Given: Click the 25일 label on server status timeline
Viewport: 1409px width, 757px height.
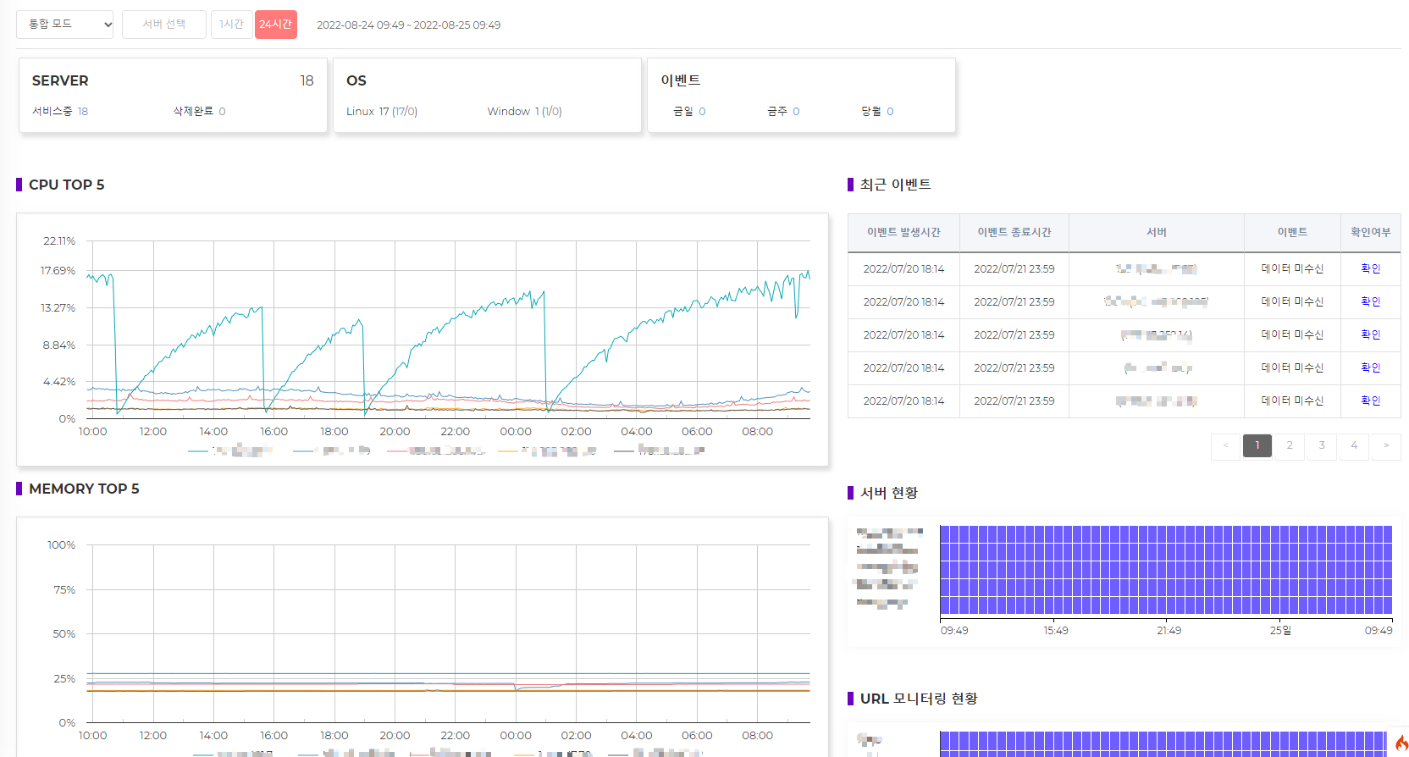Looking at the screenshot, I should click(x=1281, y=631).
